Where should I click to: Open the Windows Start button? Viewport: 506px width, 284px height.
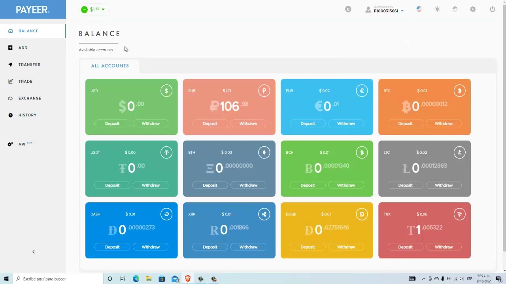pos(6,279)
